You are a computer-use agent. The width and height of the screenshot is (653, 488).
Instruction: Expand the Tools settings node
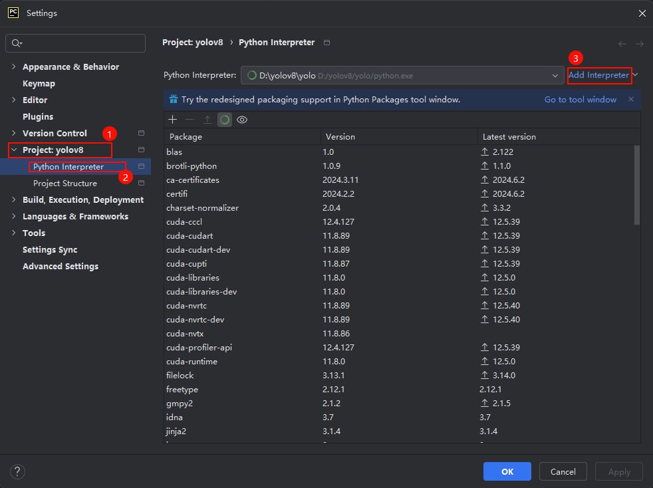click(14, 233)
